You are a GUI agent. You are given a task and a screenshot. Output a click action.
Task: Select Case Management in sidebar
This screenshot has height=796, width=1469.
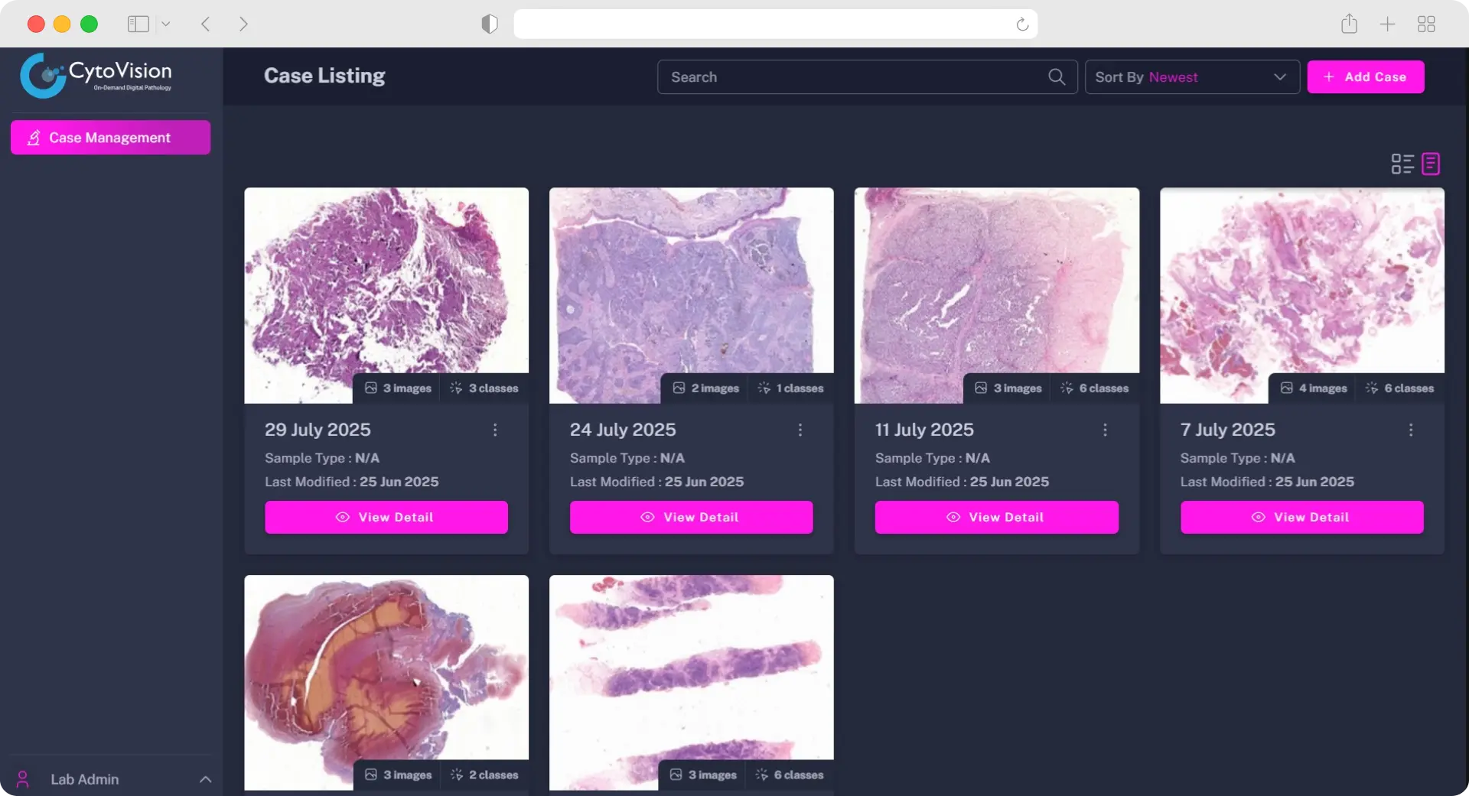tap(110, 138)
